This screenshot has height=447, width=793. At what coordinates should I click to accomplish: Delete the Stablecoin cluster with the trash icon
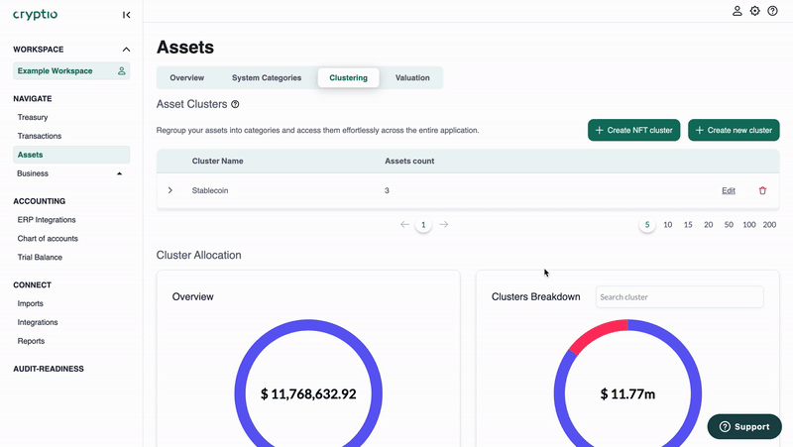pos(762,190)
